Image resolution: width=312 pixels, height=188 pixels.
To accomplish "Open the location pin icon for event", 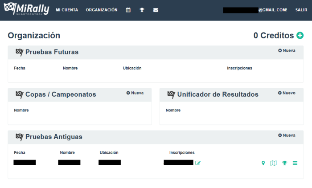I will [x=263, y=163].
